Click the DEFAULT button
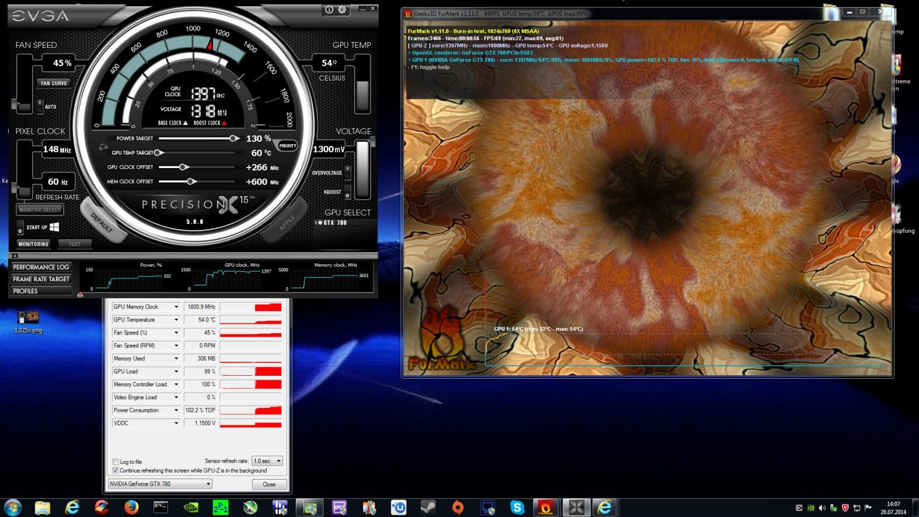Screen dimensions: 919x517 [x=102, y=222]
